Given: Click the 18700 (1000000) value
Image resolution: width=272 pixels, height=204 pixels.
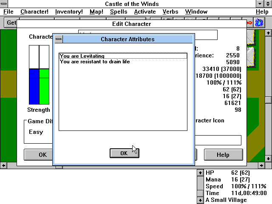Looking at the screenshot, I should 218,76.
